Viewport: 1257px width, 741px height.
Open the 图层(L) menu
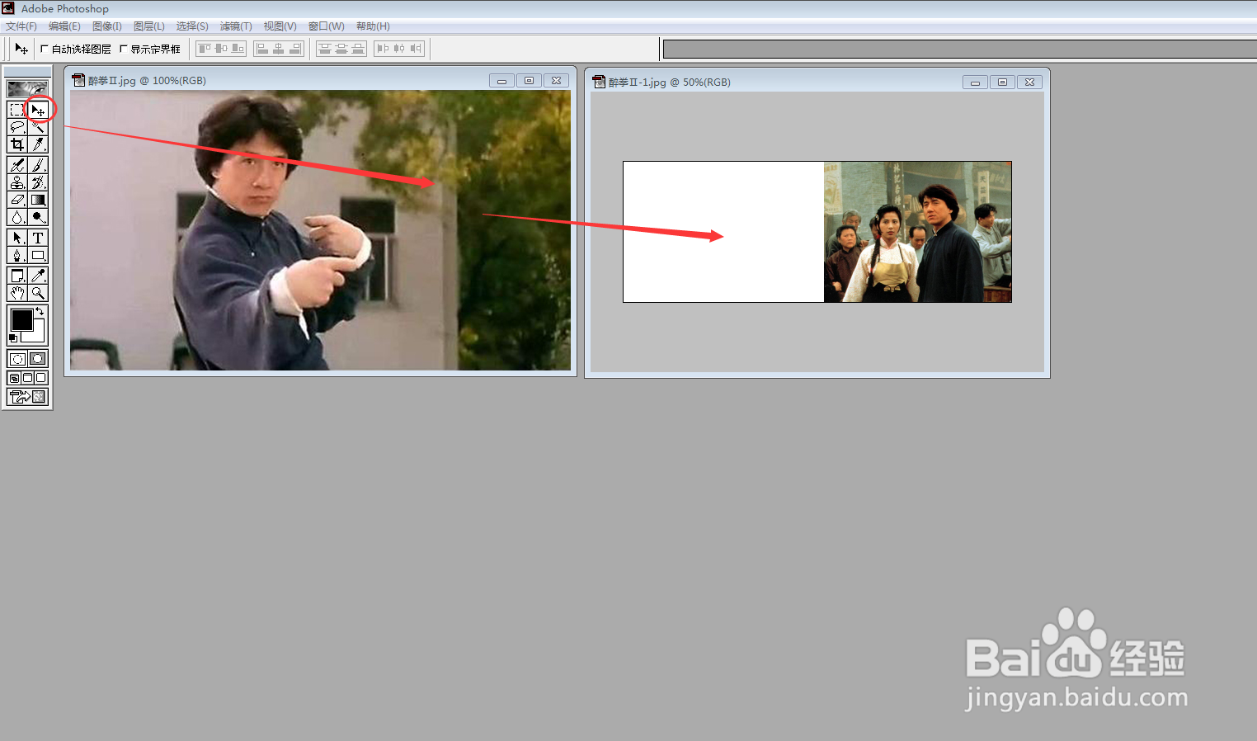click(149, 26)
